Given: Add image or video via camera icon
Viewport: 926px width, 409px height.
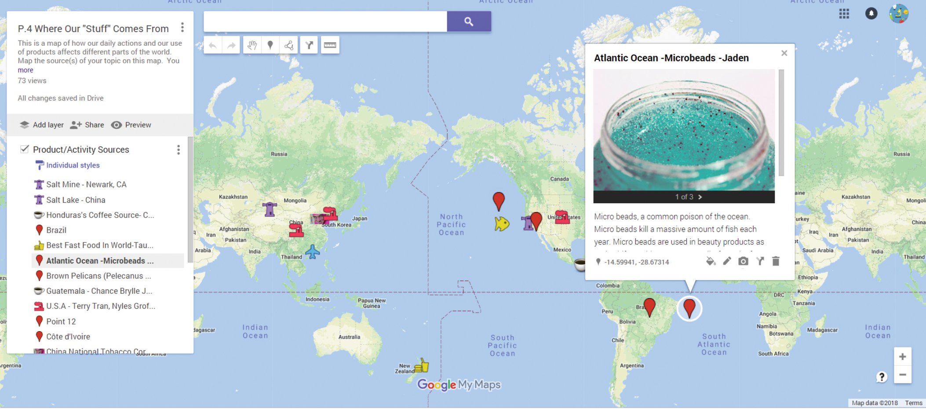Looking at the screenshot, I should [743, 261].
